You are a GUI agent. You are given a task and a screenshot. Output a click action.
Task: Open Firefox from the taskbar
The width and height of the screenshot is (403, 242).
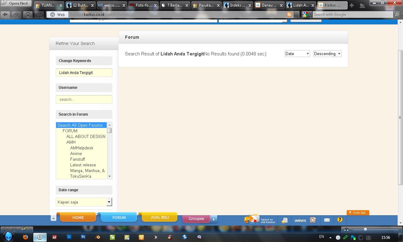pyautogui.click(x=26, y=237)
